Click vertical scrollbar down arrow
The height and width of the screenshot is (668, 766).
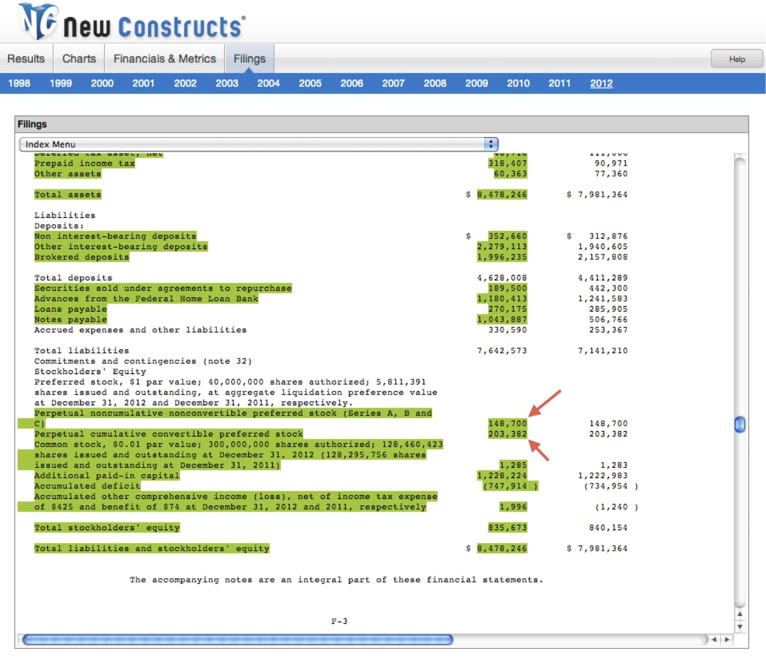tap(739, 627)
